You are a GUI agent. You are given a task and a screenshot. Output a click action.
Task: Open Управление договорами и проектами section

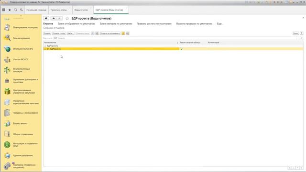pos(21,81)
